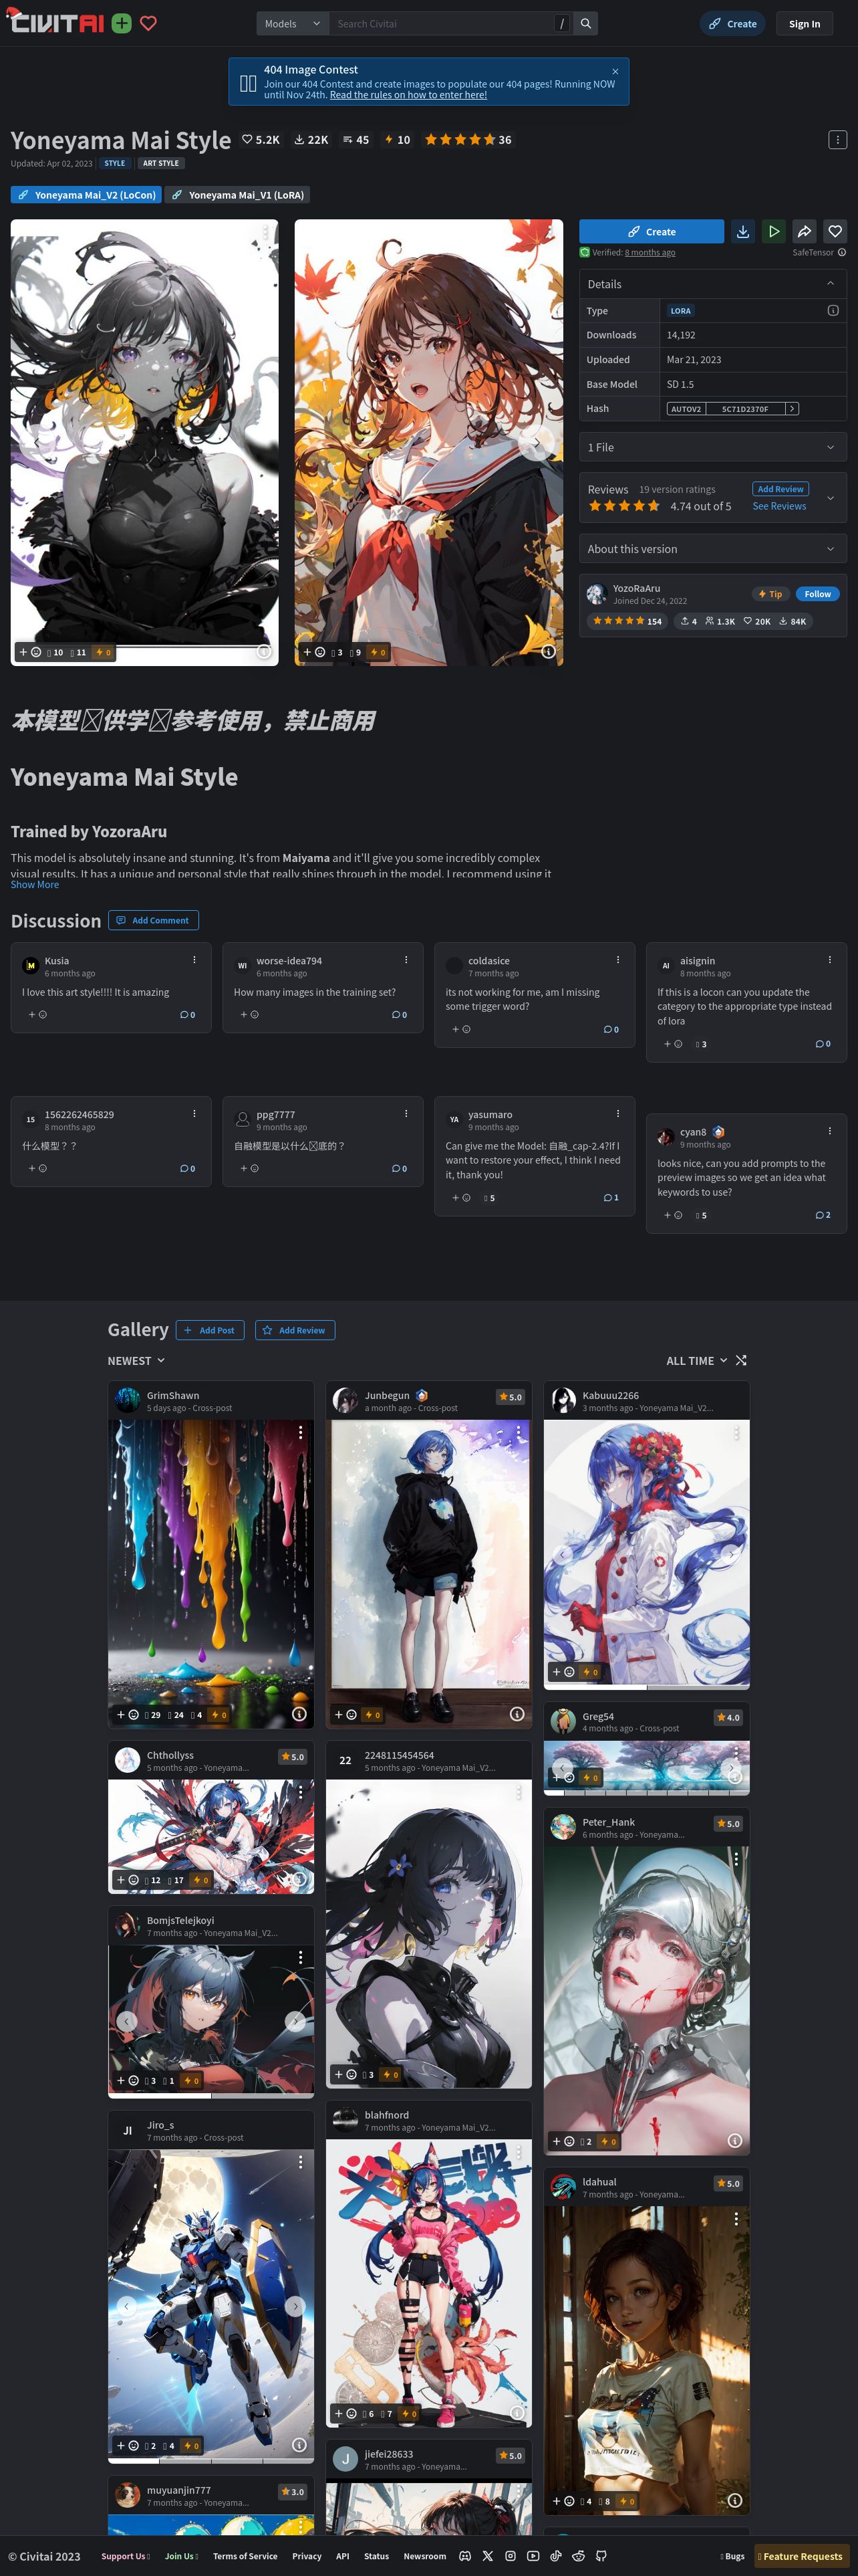Click the search magnifier button

[x=586, y=24]
